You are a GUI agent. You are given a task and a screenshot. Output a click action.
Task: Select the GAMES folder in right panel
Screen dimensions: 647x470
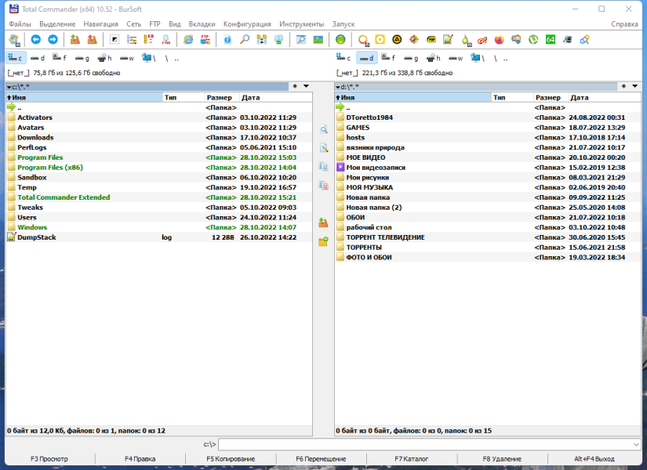[488, 128]
